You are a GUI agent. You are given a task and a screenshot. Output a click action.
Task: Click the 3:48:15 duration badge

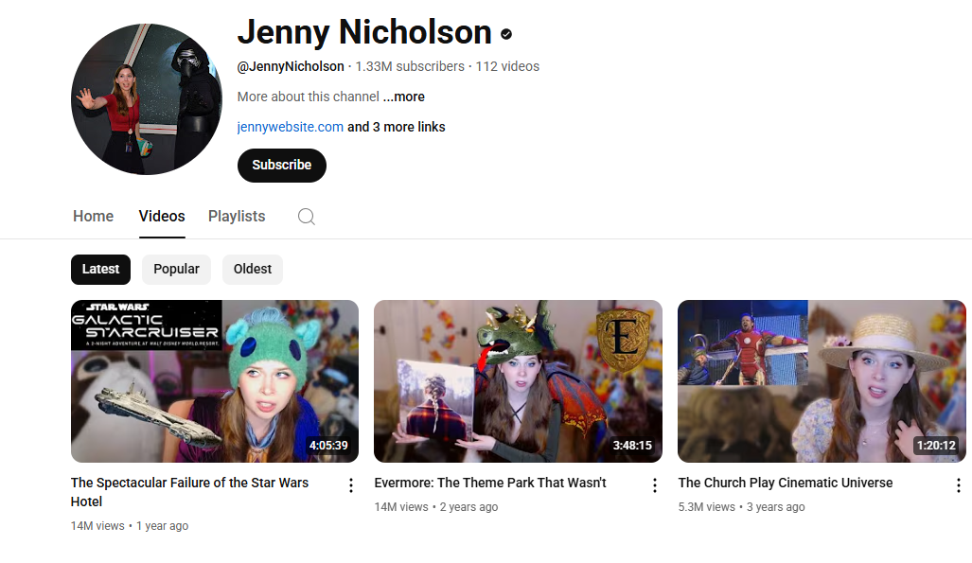(x=632, y=445)
